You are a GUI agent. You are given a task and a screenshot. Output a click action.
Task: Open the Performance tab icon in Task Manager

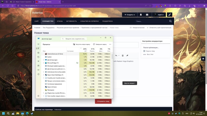[x=38, y=53]
